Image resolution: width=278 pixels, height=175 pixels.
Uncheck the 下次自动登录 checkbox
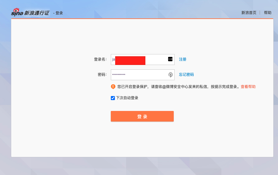(113, 98)
